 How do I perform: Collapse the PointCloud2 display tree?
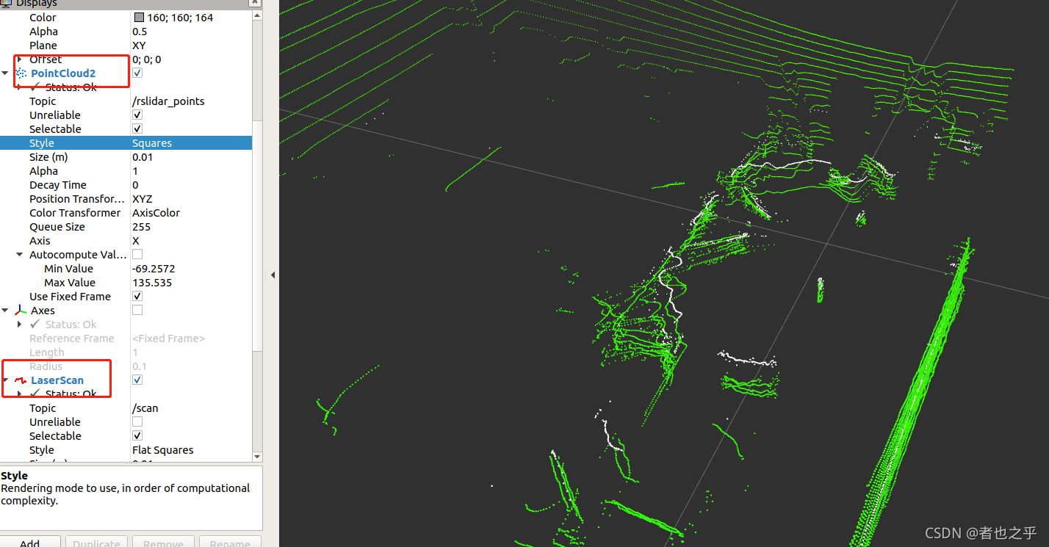tap(6, 73)
